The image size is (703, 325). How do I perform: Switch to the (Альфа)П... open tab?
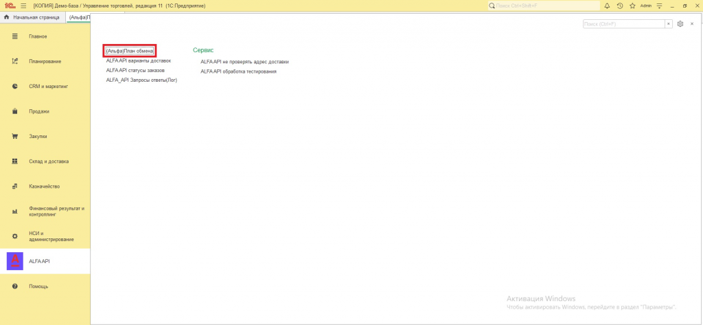click(79, 17)
